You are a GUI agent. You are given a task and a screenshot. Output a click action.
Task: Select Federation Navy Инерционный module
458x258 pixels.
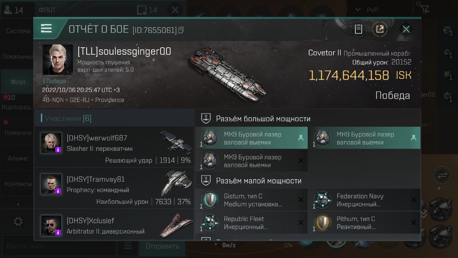point(364,200)
